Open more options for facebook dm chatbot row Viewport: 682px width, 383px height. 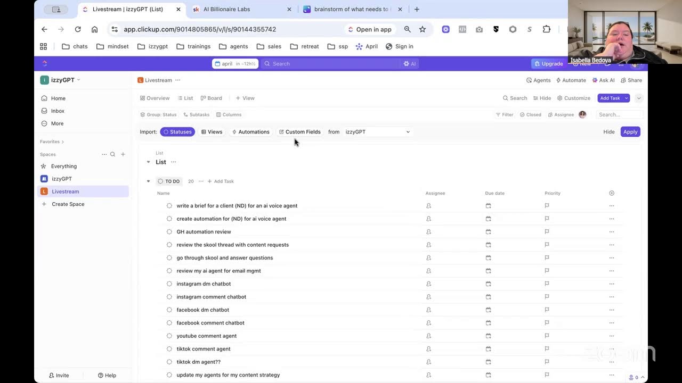612,310
